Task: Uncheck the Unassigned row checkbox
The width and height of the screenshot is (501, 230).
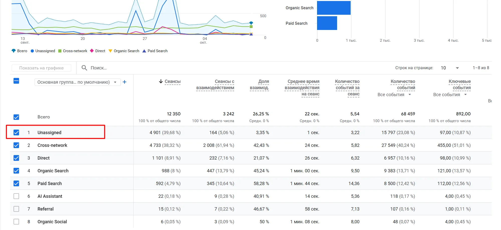Action: click(16, 132)
